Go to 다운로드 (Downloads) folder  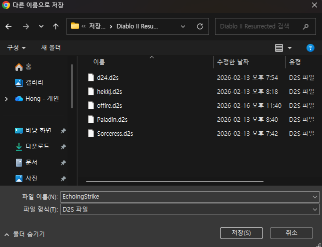[37, 147]
